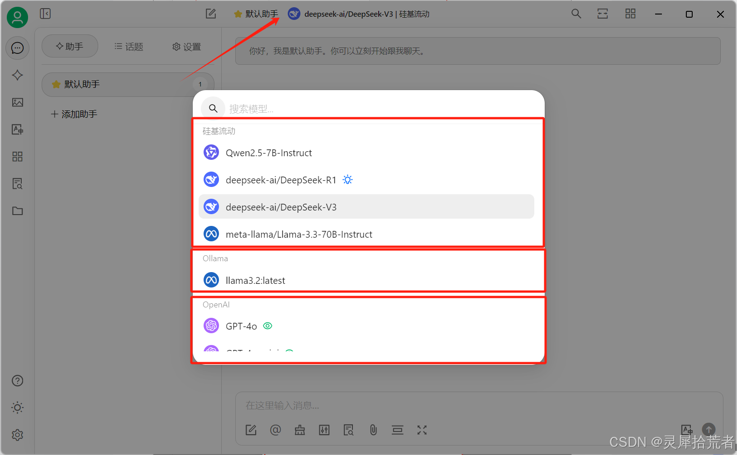Click knowledge base icon in input toolbar
The image size is (737, 455).
pyautogui.click(x=349, y=430)
